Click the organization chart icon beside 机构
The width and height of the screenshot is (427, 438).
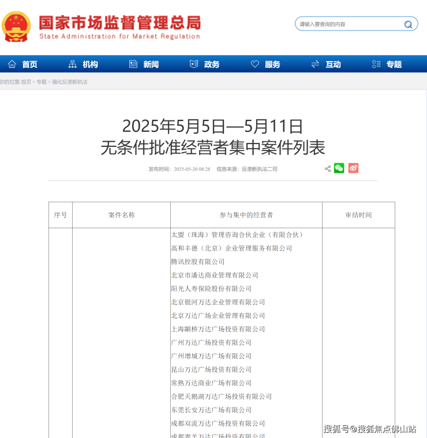tap(73, 64)
